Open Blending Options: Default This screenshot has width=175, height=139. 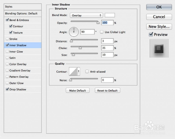click(23, 14)
